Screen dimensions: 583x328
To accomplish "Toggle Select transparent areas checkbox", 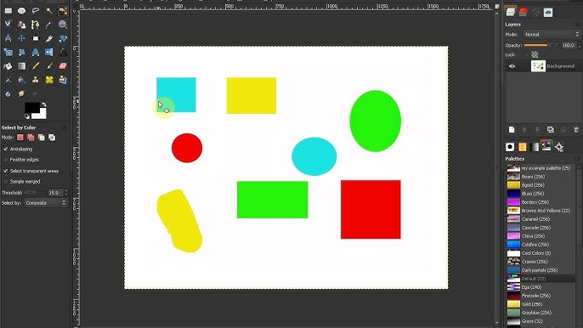I will tap(6, 171).
